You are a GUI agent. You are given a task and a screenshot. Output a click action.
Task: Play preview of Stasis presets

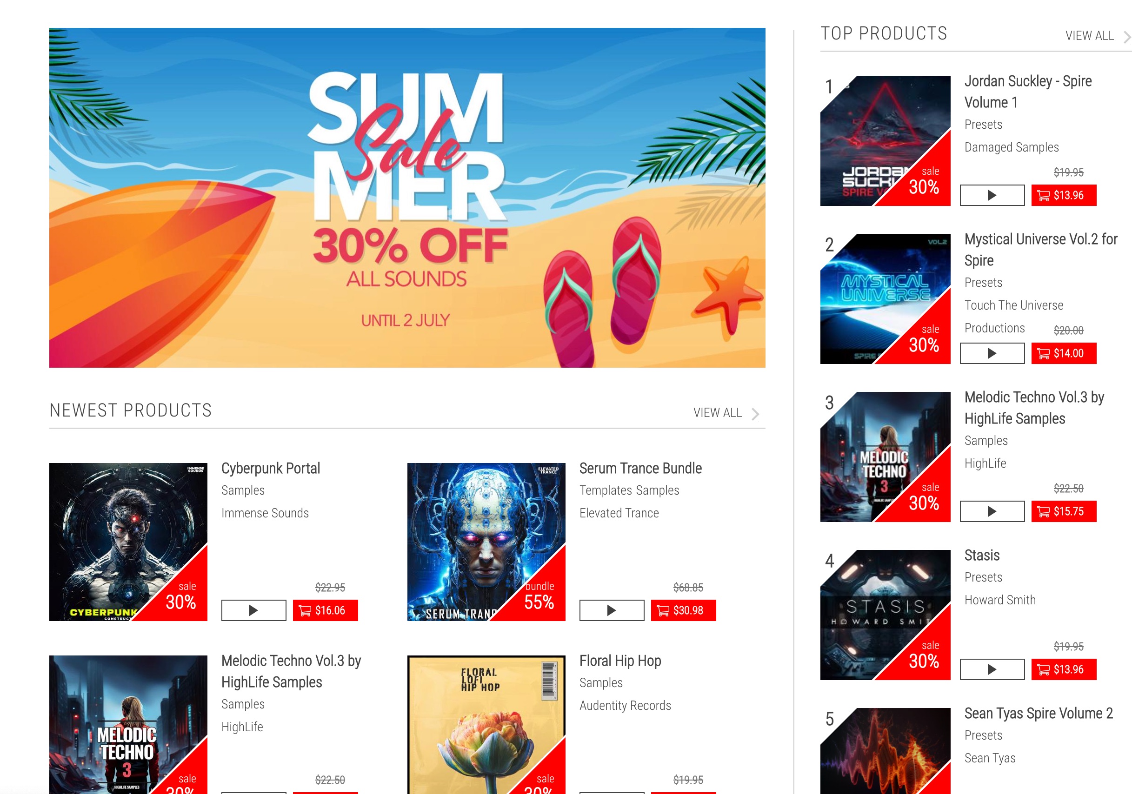click(992, 669)
